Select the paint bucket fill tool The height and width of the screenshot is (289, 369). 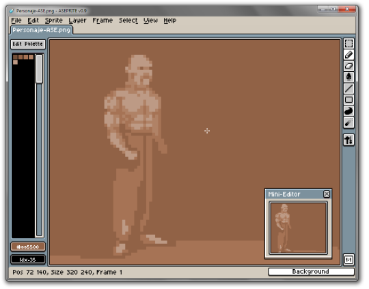coord(348,77)
